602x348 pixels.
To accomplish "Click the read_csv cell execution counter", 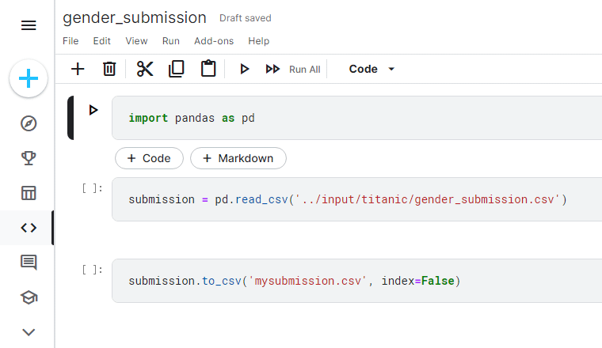I will tap(93, 188).
